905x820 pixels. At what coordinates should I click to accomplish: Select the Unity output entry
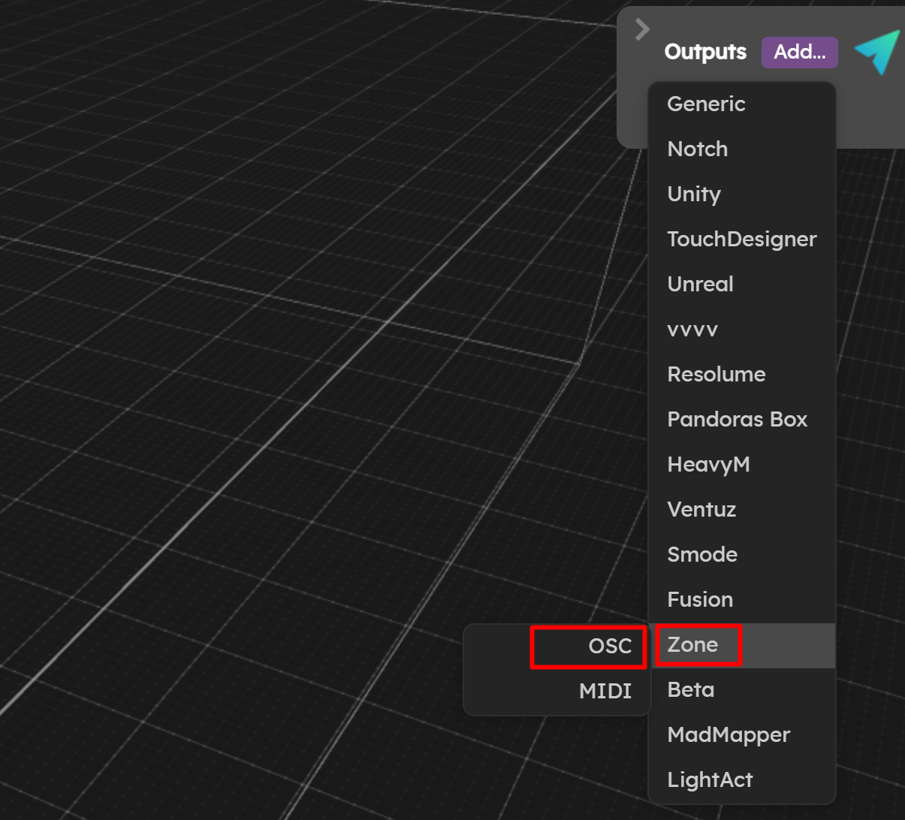click(742, 194)
